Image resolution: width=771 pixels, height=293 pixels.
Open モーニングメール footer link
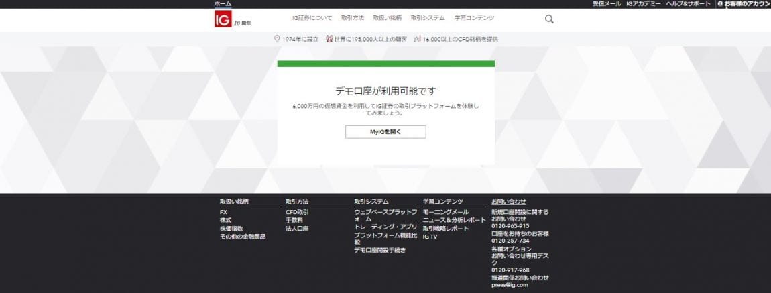(x=445, y=212)
